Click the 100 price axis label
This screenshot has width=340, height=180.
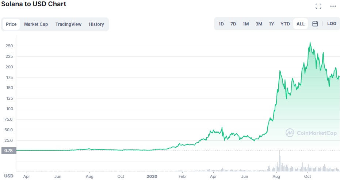coord(9,109)
